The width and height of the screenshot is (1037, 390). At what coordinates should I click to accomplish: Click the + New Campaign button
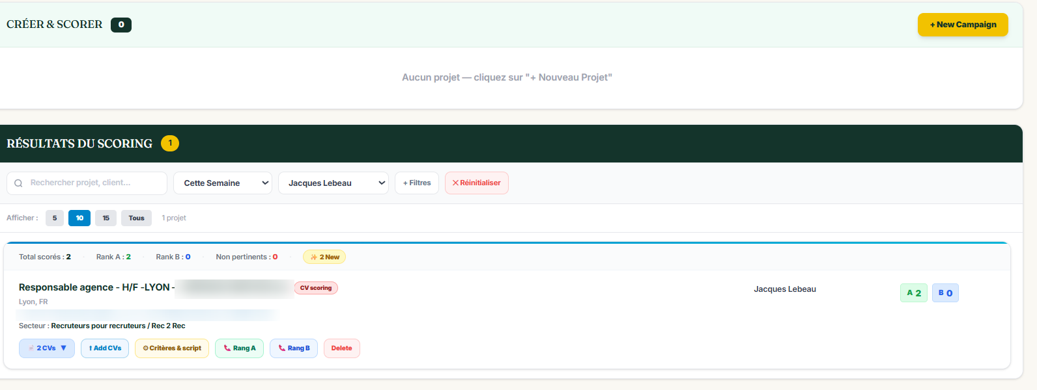point(963,25)
